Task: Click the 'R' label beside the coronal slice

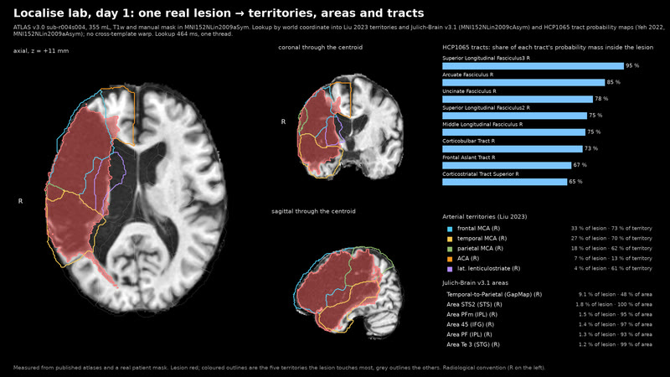Action: [283, 122]
